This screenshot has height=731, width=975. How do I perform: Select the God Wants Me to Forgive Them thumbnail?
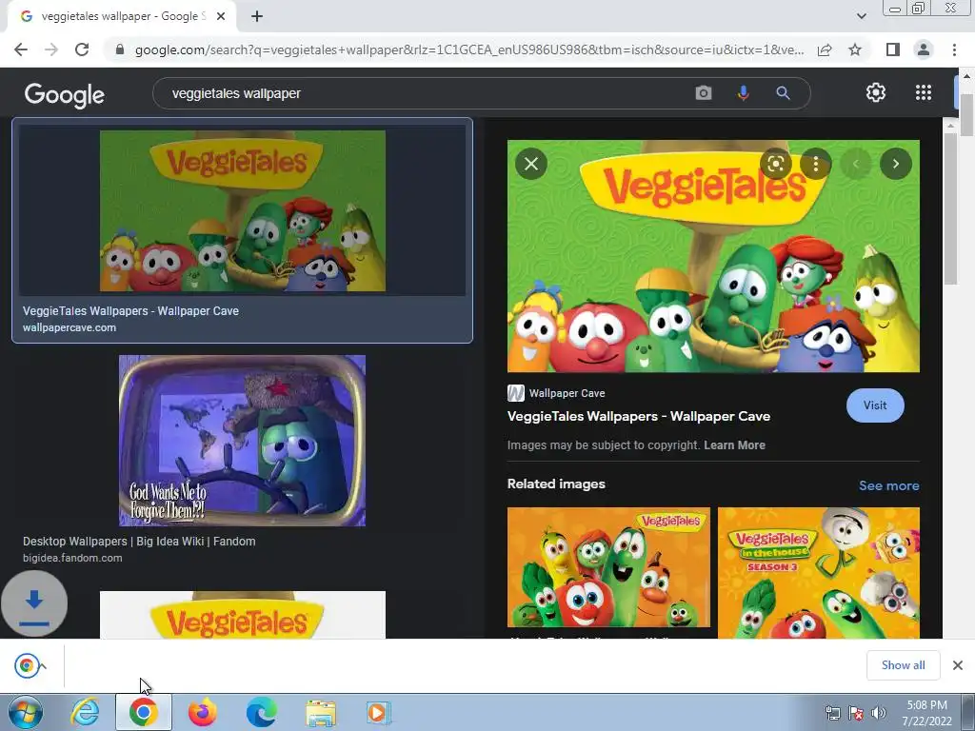(242, 441)
